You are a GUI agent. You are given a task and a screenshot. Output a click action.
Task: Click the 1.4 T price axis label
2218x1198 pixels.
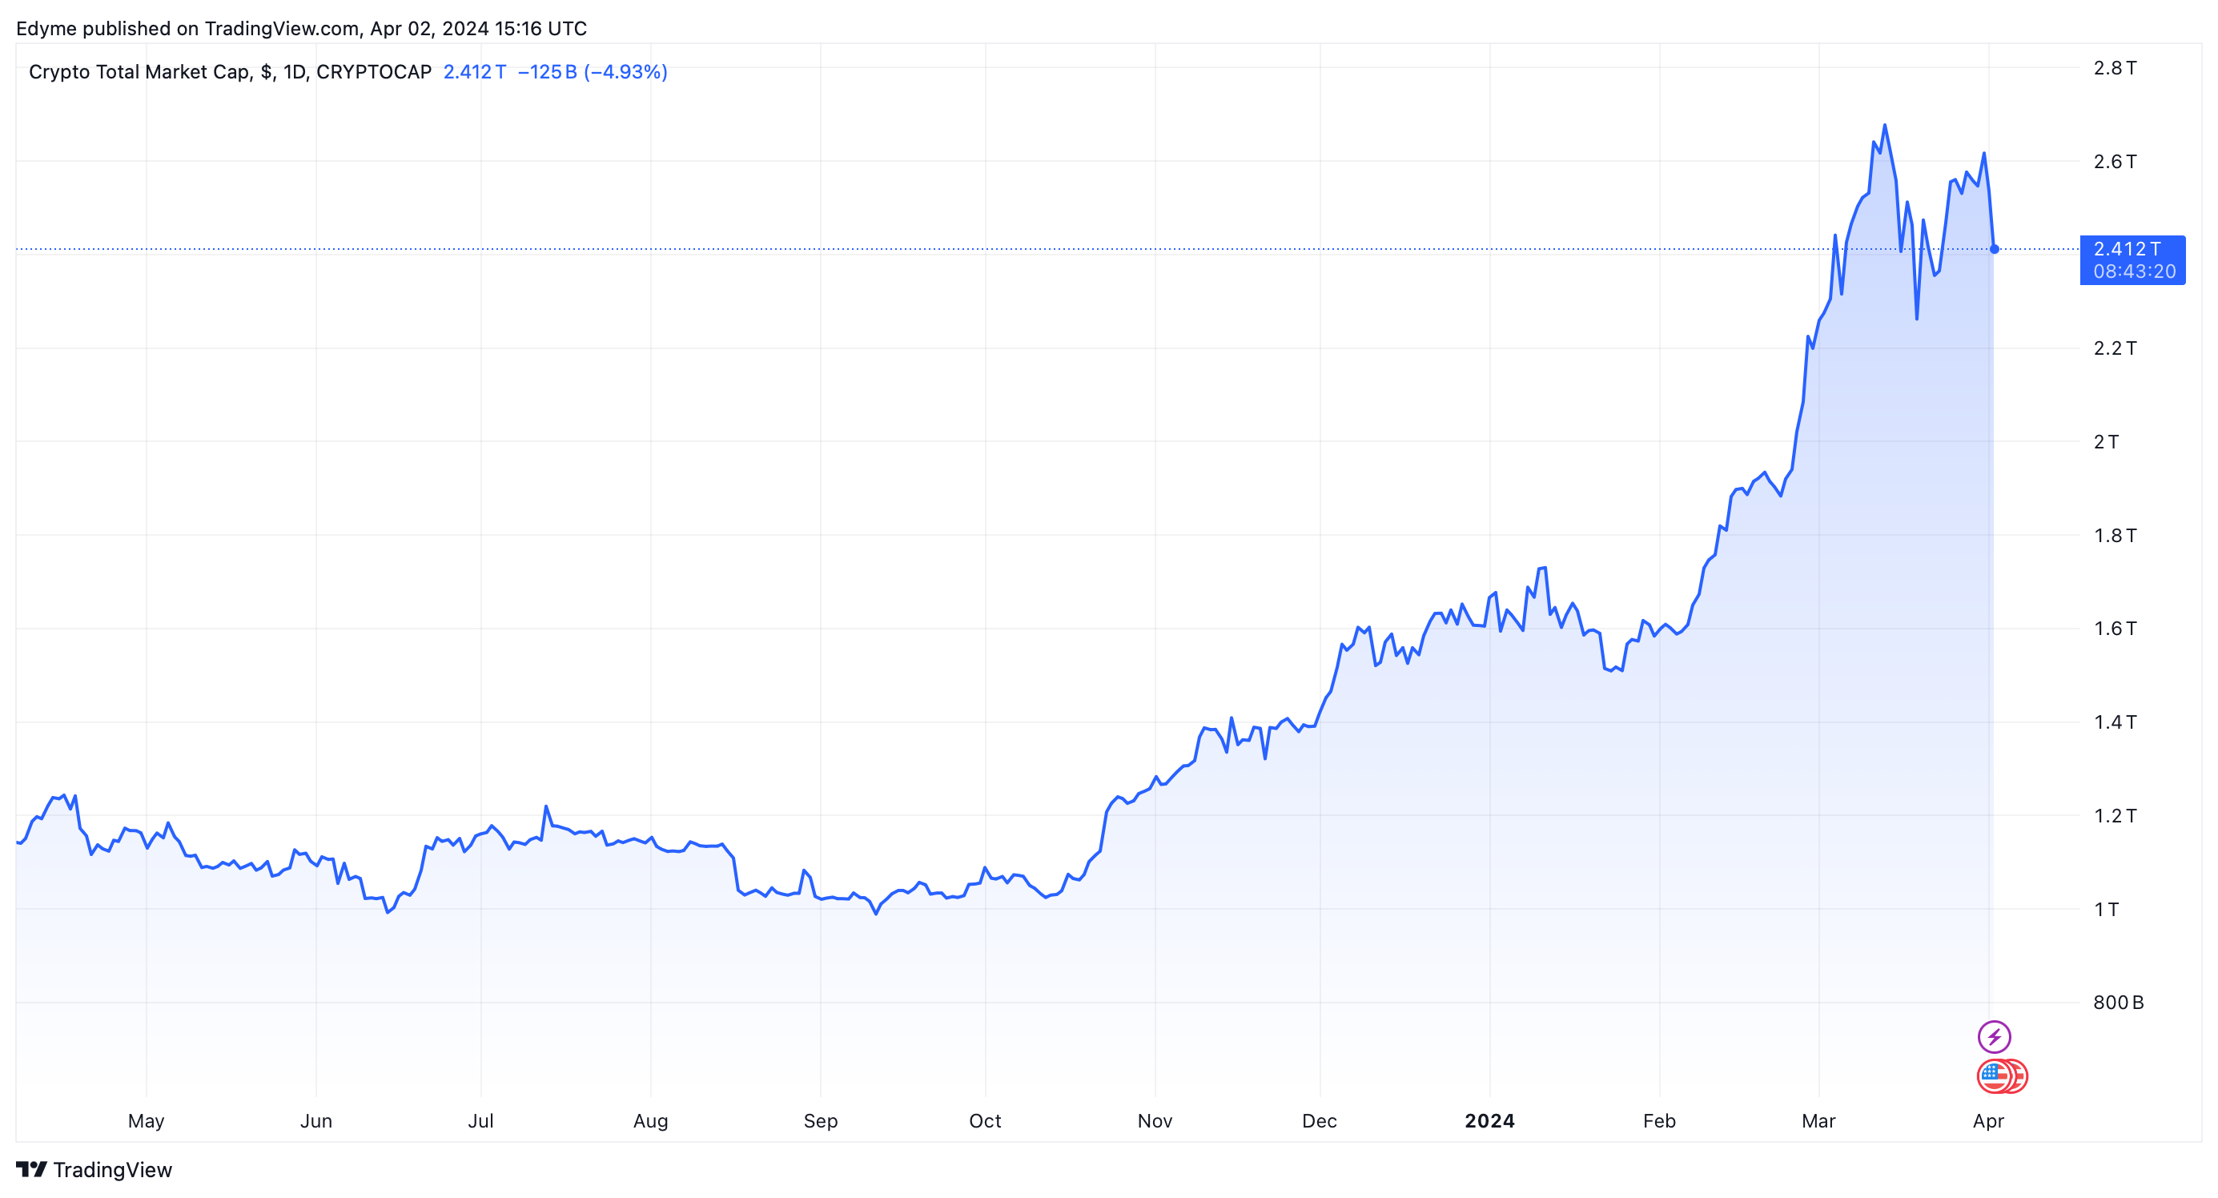click(x=2115, y=722)
